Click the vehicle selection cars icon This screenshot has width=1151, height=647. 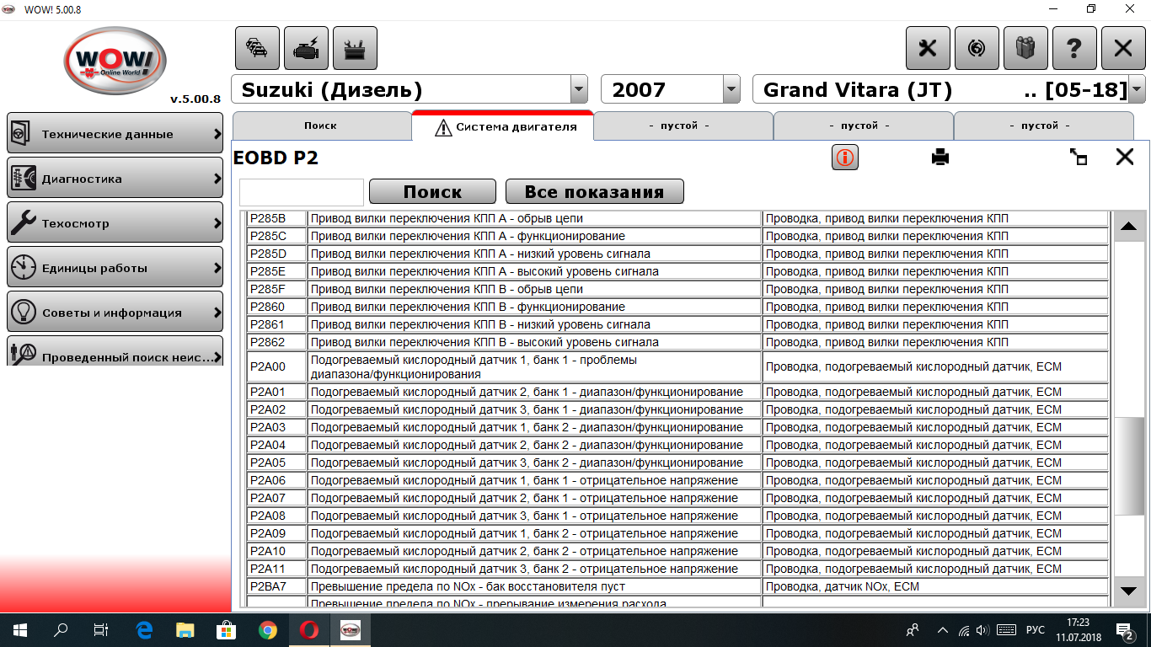257,49
